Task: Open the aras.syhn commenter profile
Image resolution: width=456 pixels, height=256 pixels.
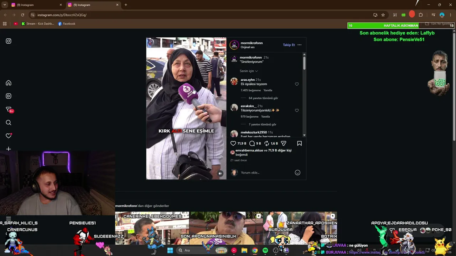Action: (248, 80)
